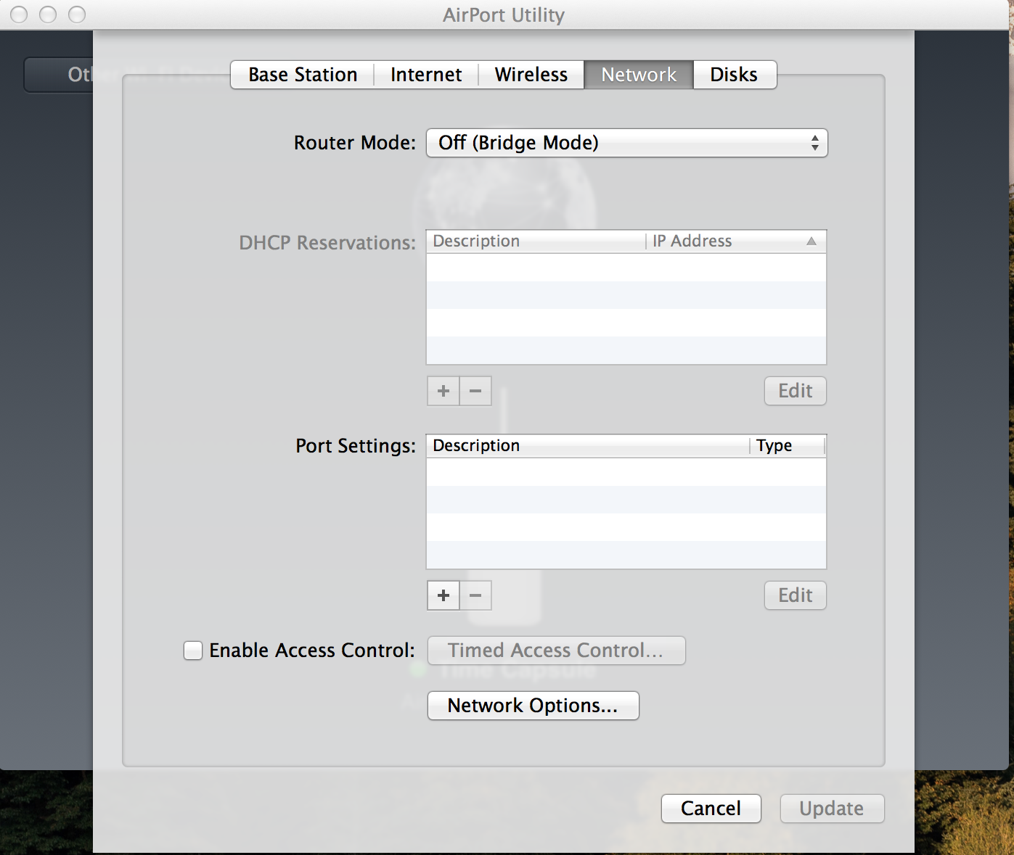The width and height of the screenshot is (1014, 855).
Task: Open Timed Access Control settings
Action: [x=556, y=650]
